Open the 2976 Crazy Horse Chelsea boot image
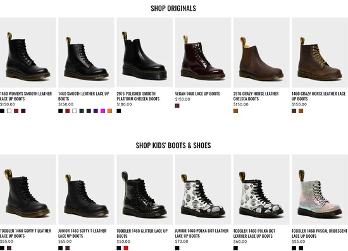The height and width of the screenshot is (251, 348). point(261,52)
